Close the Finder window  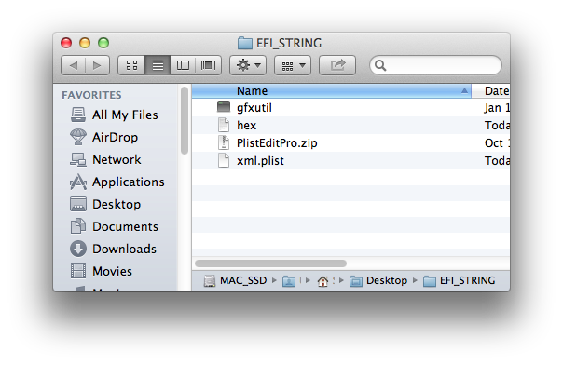[x=66, y=43]
